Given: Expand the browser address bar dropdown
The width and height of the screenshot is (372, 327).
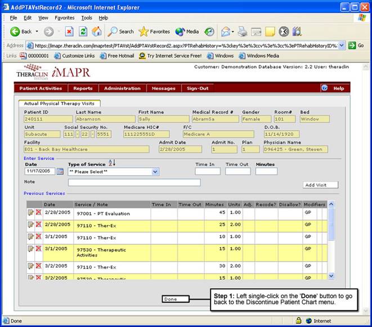Looking at the screenshot, I should pyautogui.click(x=341, y=46).
